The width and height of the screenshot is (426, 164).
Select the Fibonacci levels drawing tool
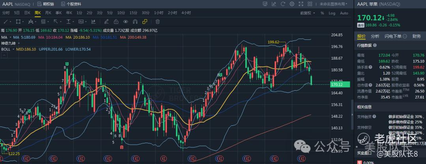(43, 21)
